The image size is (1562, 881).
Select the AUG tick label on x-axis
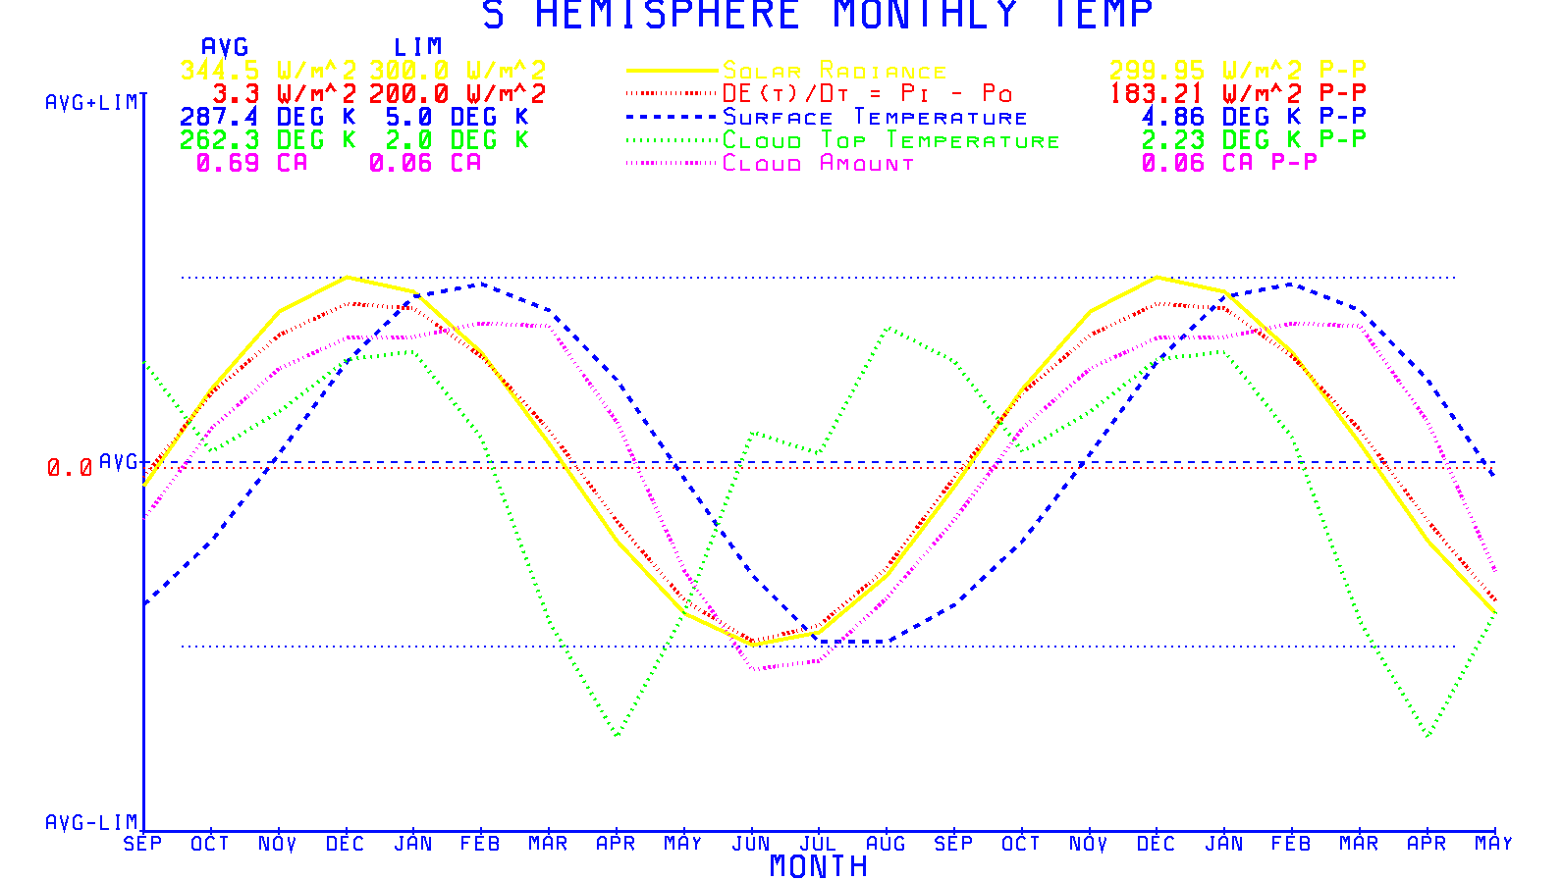[886, 844]
